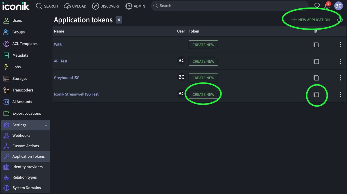Create a new token for API Test
This screenshot has width=347, height=194.
point(203,61)
